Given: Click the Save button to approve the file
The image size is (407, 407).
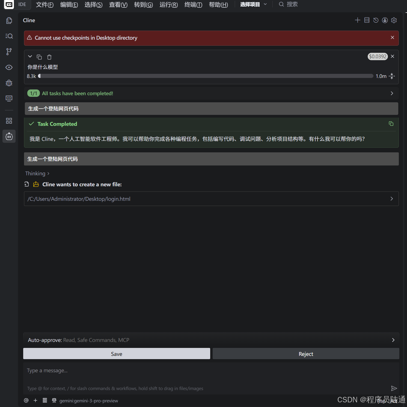Looking at the screenshot, I should point(117,354).
